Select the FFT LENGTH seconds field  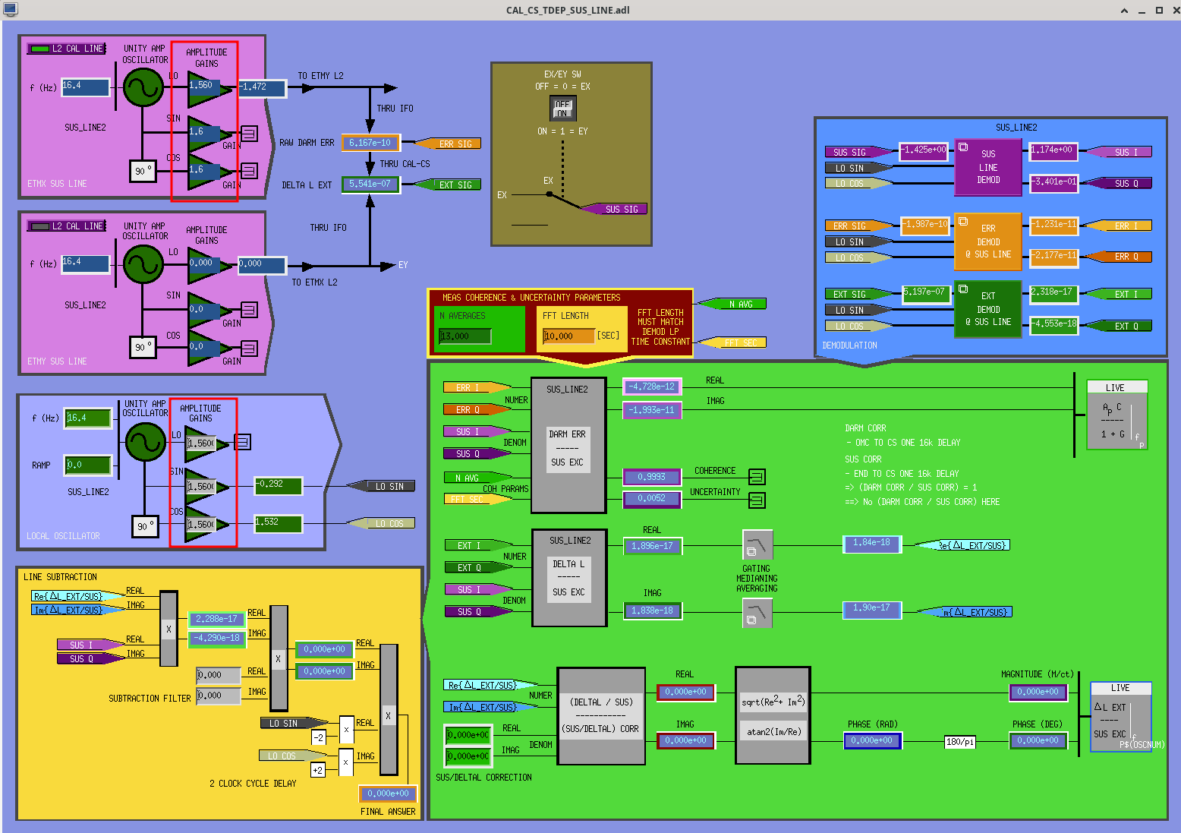point(568,336)
